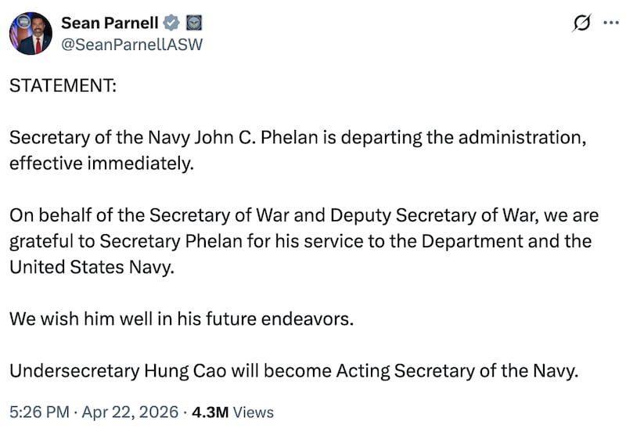626x429 pixels.
Task: Click the Apr 22, 2026 date
Action: point(116,412)
